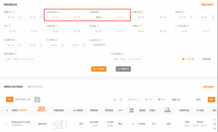Screen dimensions: 218x132
Task: Open the 月购买量 help icon
Action: [143, 12]
